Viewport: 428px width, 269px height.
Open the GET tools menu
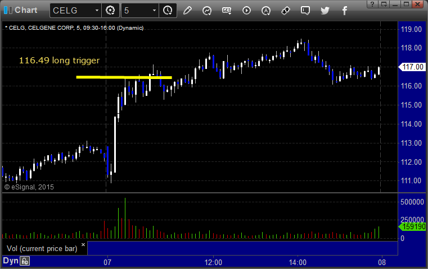227,11
